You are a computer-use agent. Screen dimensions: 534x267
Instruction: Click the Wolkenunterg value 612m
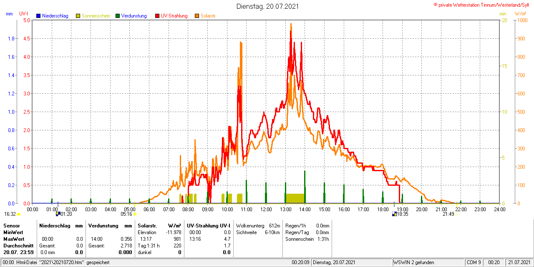tap(275, 225)
